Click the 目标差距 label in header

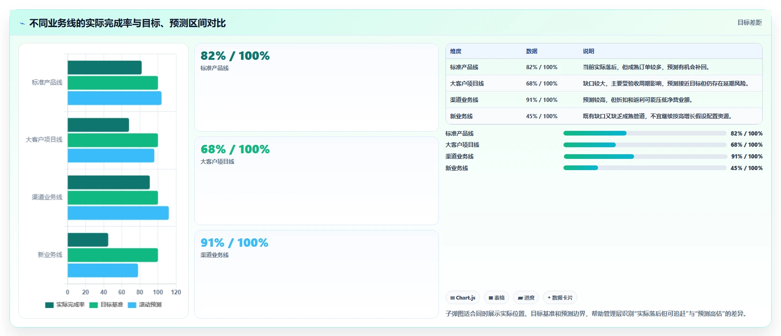click(x=749, y=22)
